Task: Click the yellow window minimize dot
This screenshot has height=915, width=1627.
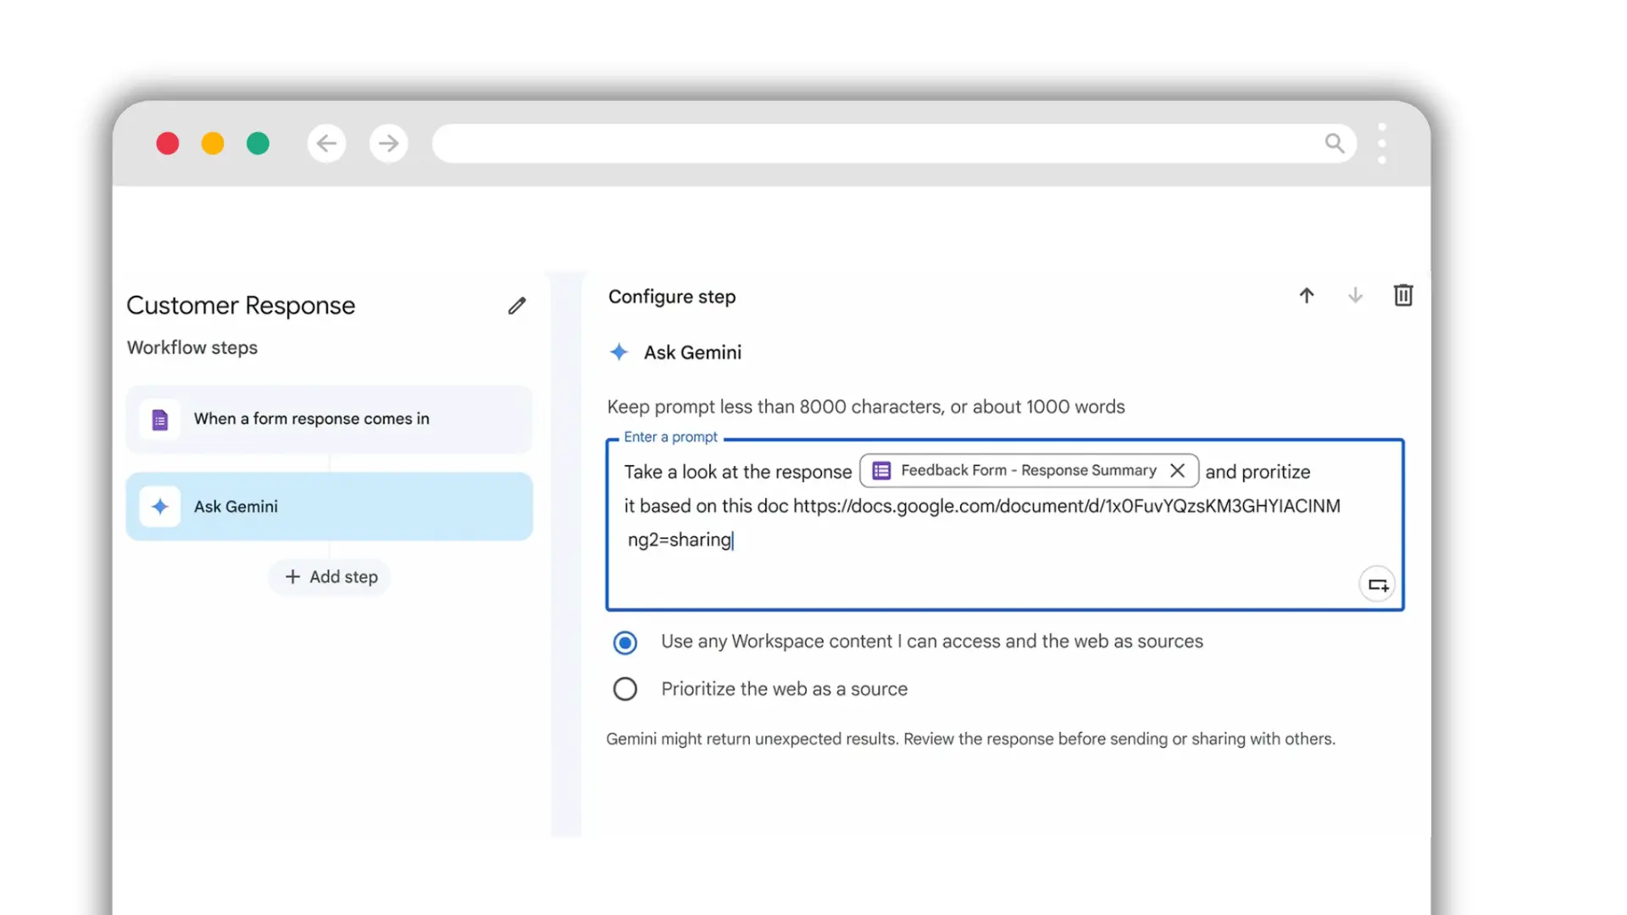Action: [213, 143]
